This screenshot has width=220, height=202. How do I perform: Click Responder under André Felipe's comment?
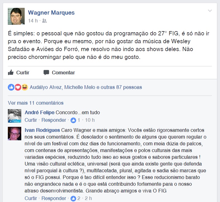coord(54,120)
